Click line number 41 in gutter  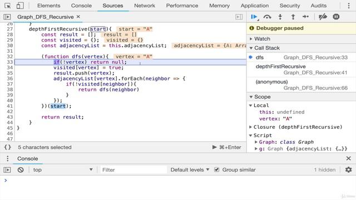coord(10,106)
